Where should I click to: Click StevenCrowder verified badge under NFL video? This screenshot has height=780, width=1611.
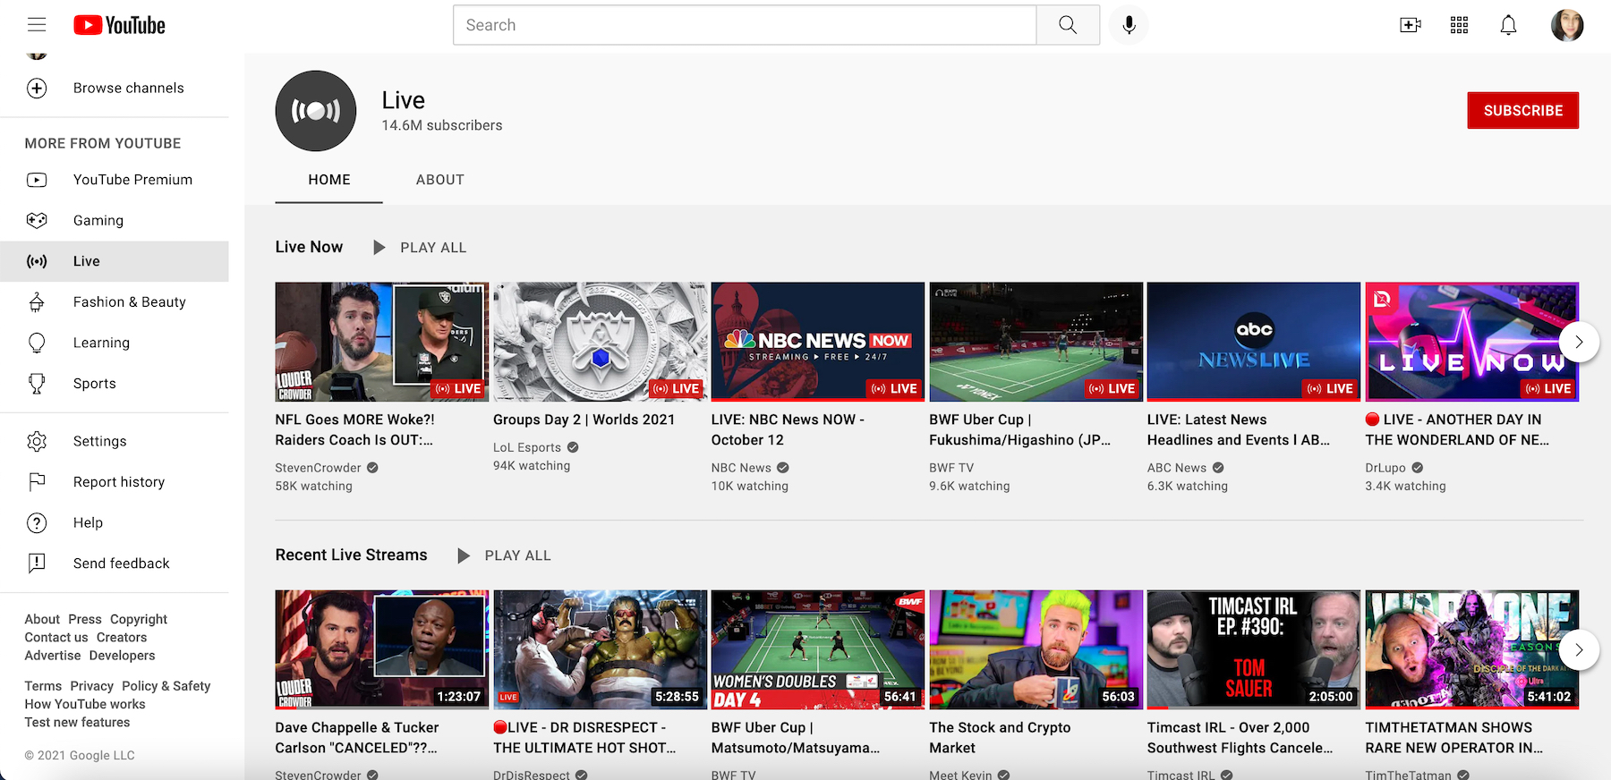372,468
